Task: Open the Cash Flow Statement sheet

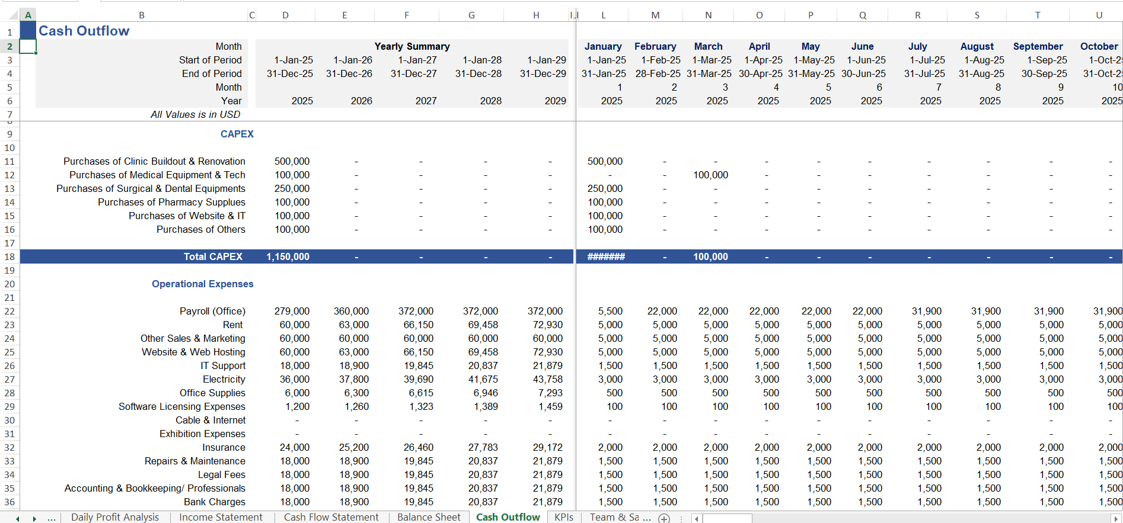Action: pyautogui.click(x=331, y=517)
